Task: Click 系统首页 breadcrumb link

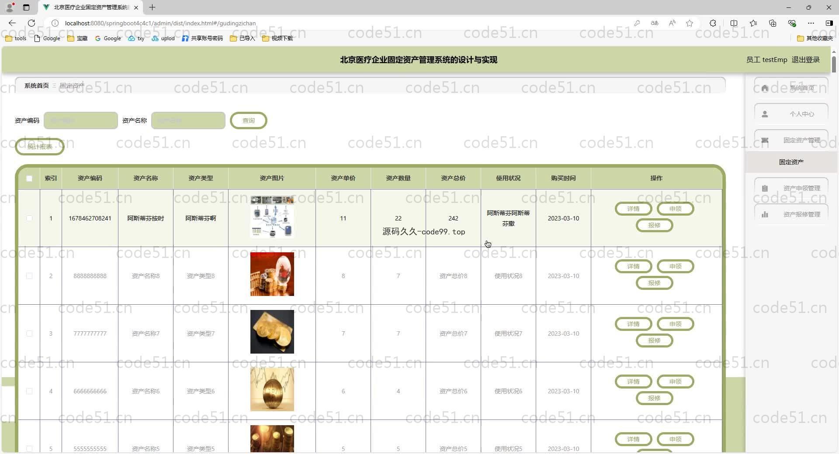Action: tap(37, 86)
